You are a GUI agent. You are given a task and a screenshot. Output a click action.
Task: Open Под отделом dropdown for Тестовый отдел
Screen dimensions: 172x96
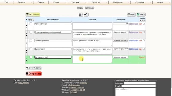tap(121, 57)
